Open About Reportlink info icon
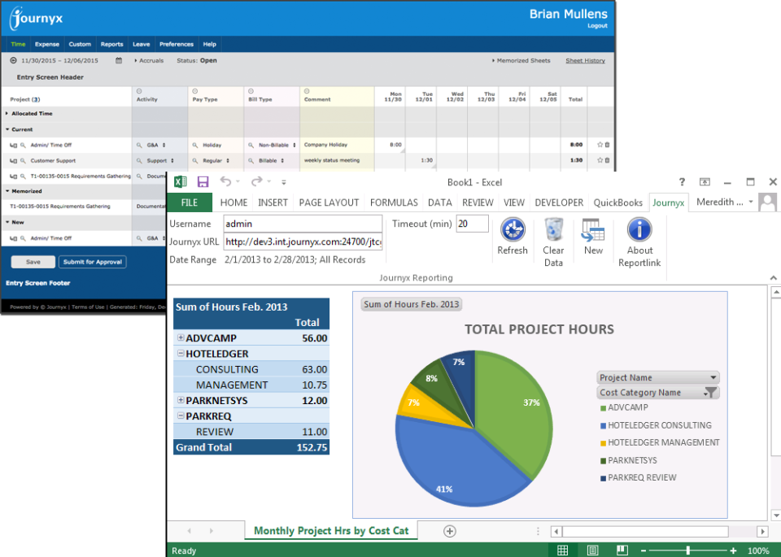The height and width of the screenshot is (557, 781). (639, 229)
